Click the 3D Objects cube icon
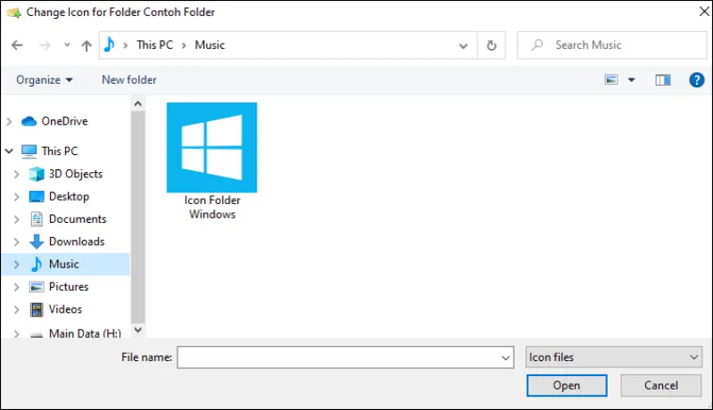This screenshot has width=713, height=410. click(37, 174)
